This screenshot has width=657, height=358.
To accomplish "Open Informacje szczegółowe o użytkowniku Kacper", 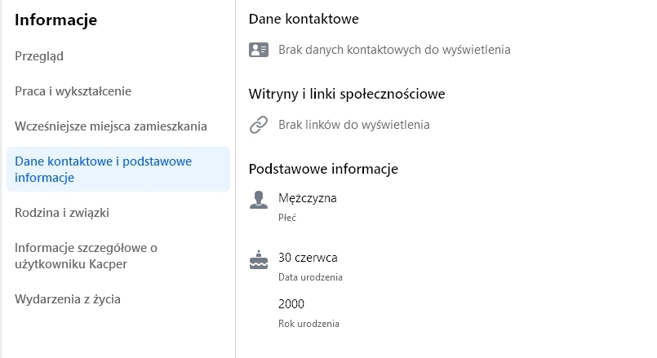I will pyautogui.click(x=86, y=255).
